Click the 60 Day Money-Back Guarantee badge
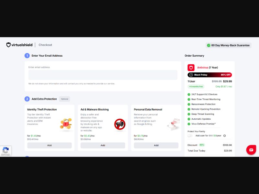 tap(228, 45)
